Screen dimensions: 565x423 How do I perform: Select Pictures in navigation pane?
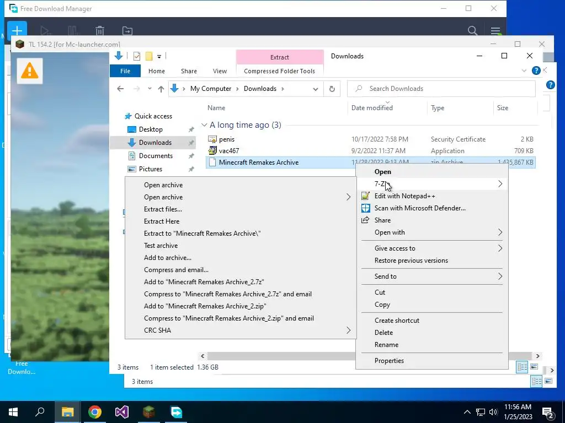150,169
